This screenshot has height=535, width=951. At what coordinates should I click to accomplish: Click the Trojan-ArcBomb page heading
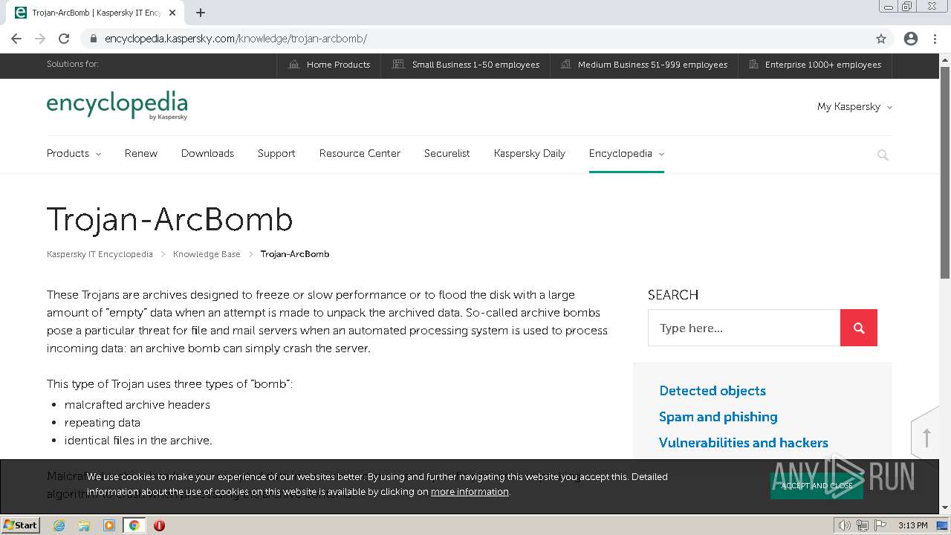click(170, 220)
